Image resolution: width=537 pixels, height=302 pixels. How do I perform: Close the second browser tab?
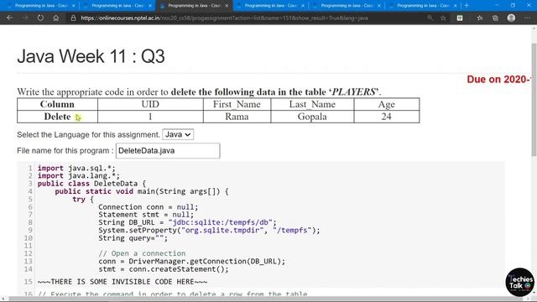click(150, 6)
